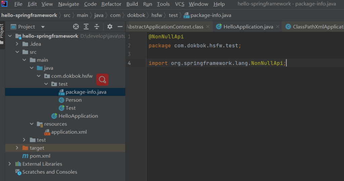Image resolution: width=344 pixels, height=181 pixels.
Task: Open the Run menu
Action: tap(147, 4)
